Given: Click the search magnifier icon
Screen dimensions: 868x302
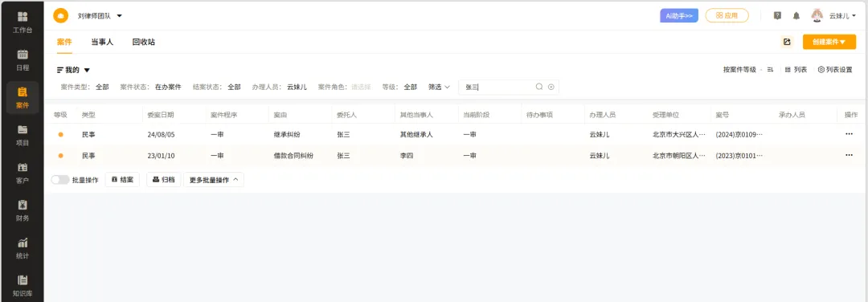Looking at the screenshot, I should [x=539, y=87].
